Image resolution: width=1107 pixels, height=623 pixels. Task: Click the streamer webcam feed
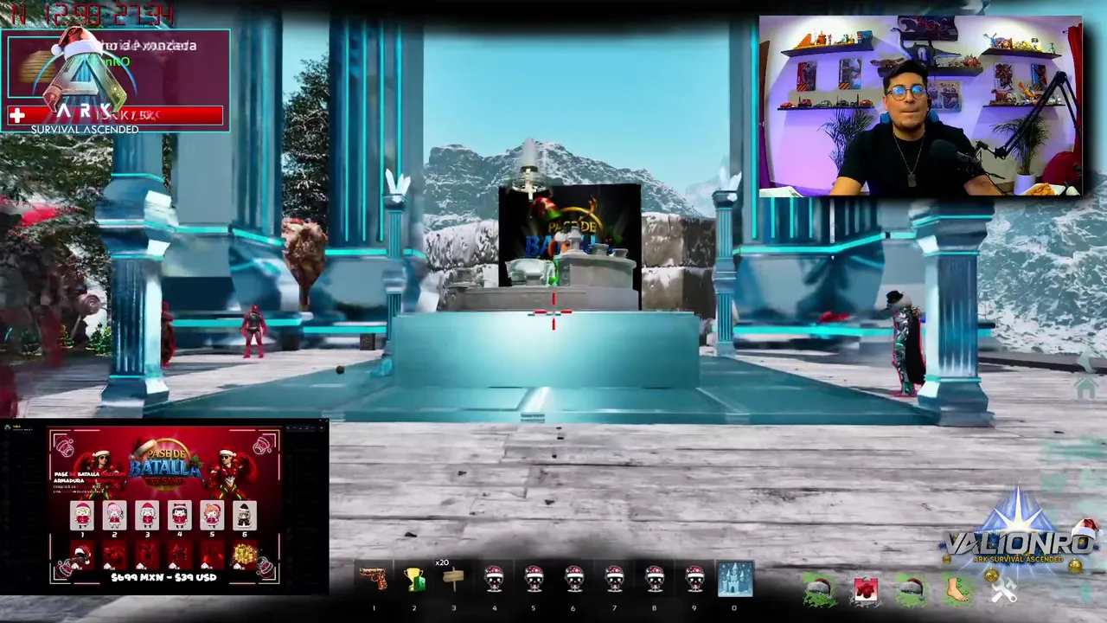pos(920,106)
